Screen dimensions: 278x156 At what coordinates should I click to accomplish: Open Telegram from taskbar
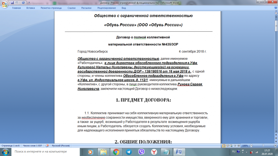point(129,152)
